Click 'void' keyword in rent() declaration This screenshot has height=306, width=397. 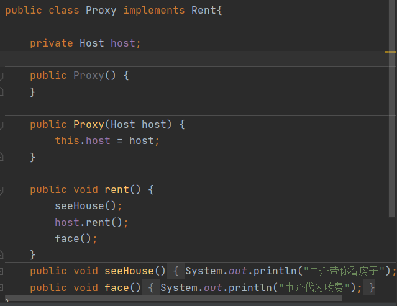86,190
